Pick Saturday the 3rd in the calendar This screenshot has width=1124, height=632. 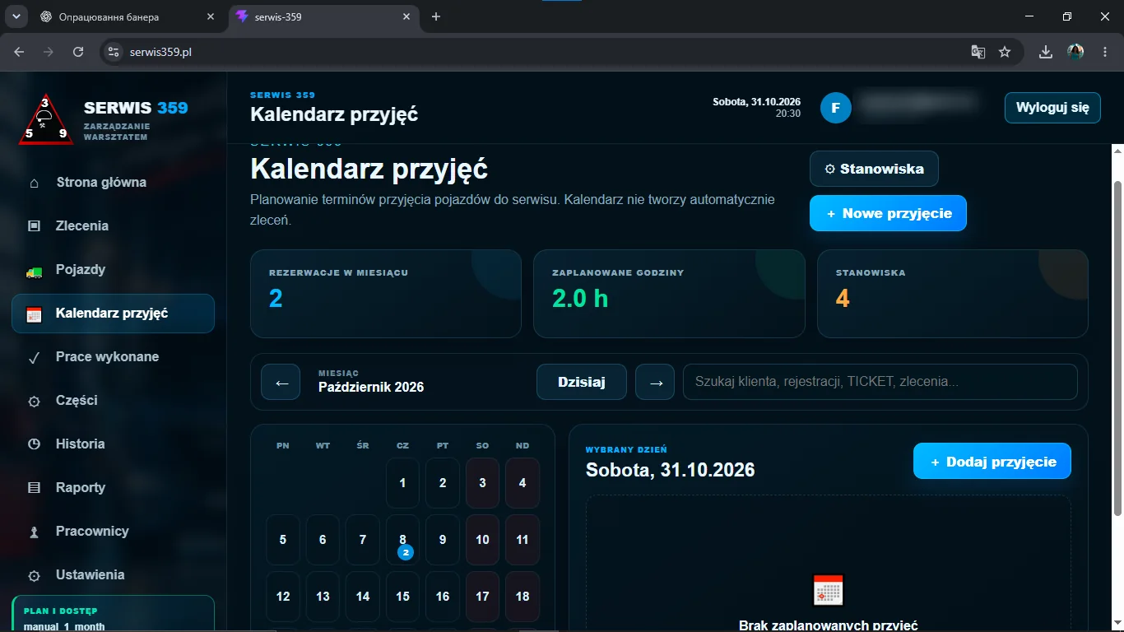(x=482, y=483)
